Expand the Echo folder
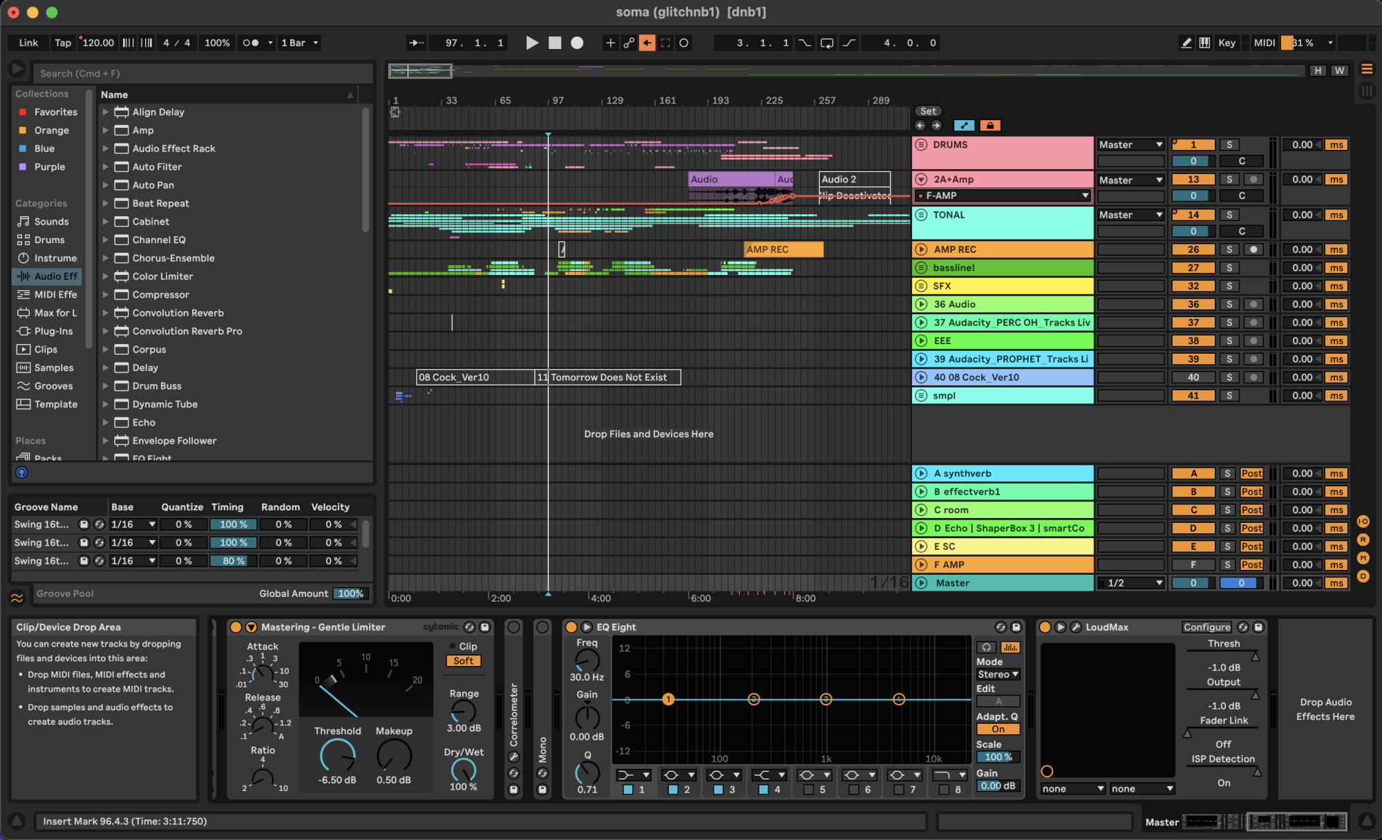The height and width of the screenshot is (840, 1382). point(105,423)
